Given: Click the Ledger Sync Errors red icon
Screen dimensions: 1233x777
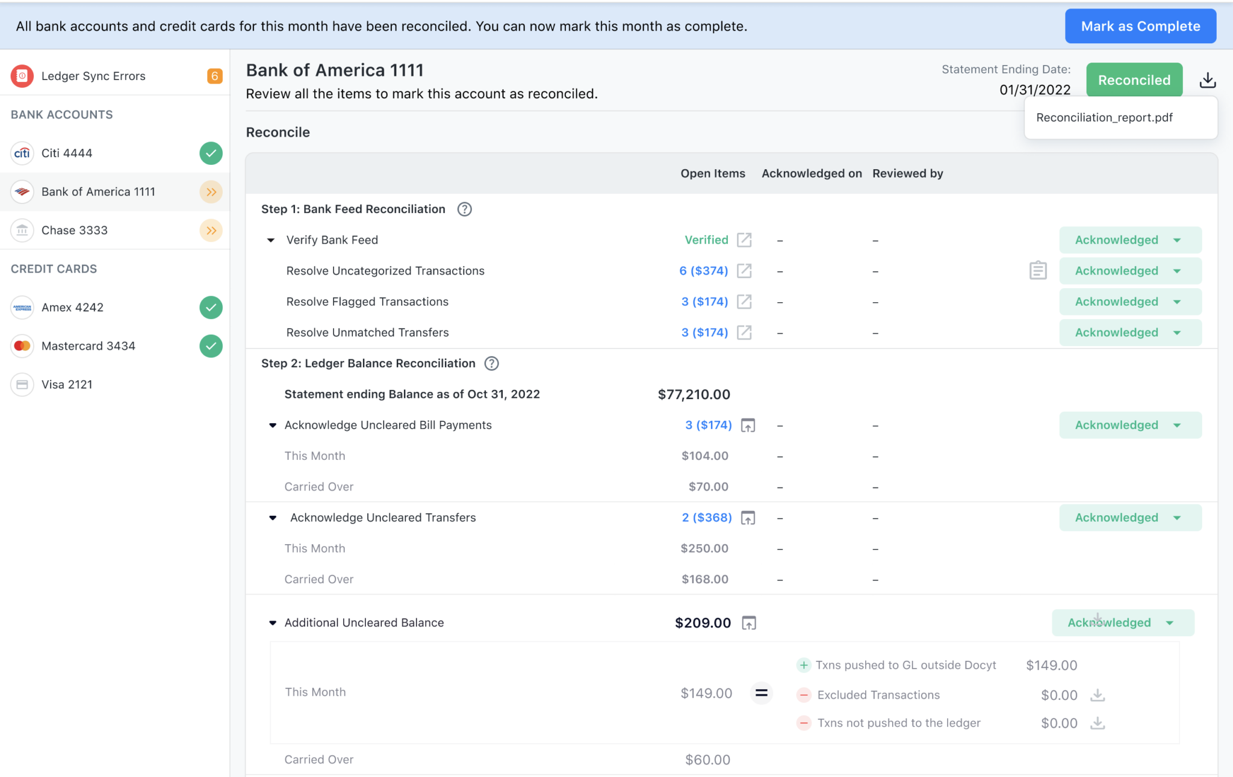Looking at the screenshot, I should point(22,76).
